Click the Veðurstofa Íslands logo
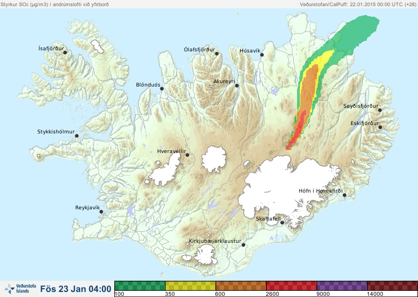 [20, 289]
